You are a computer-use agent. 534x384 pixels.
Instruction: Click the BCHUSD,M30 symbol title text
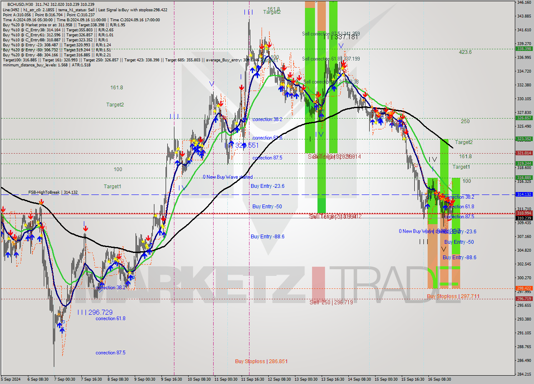(x=20, y=4)
